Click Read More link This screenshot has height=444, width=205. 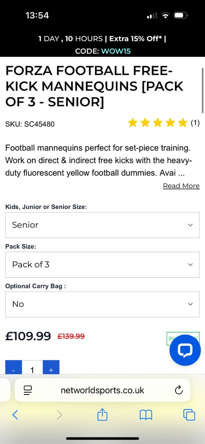pos(181,186)
